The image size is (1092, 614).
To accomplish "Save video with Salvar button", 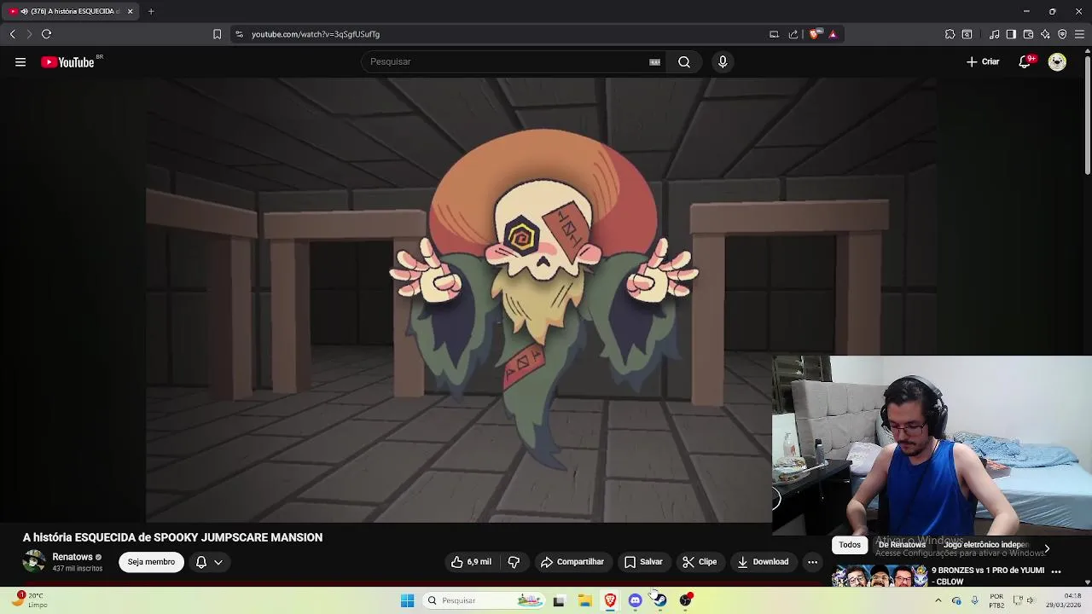I will pyautogui.click(x=643, y=562).
